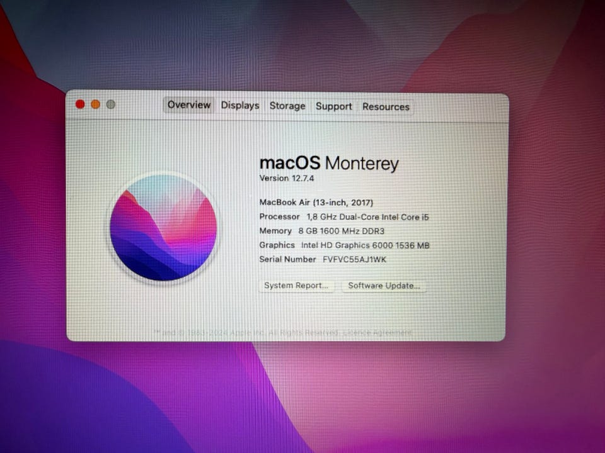Minimize the window with yellow button

[95, 104]
